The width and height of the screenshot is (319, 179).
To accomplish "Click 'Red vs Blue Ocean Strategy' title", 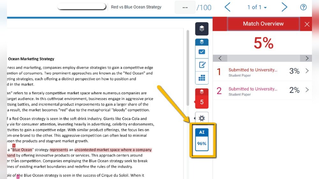I will [x=136, y=7].
